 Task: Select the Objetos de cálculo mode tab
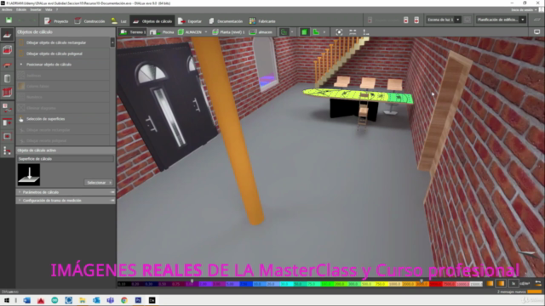pyautogui.click(x=152, y=21)
